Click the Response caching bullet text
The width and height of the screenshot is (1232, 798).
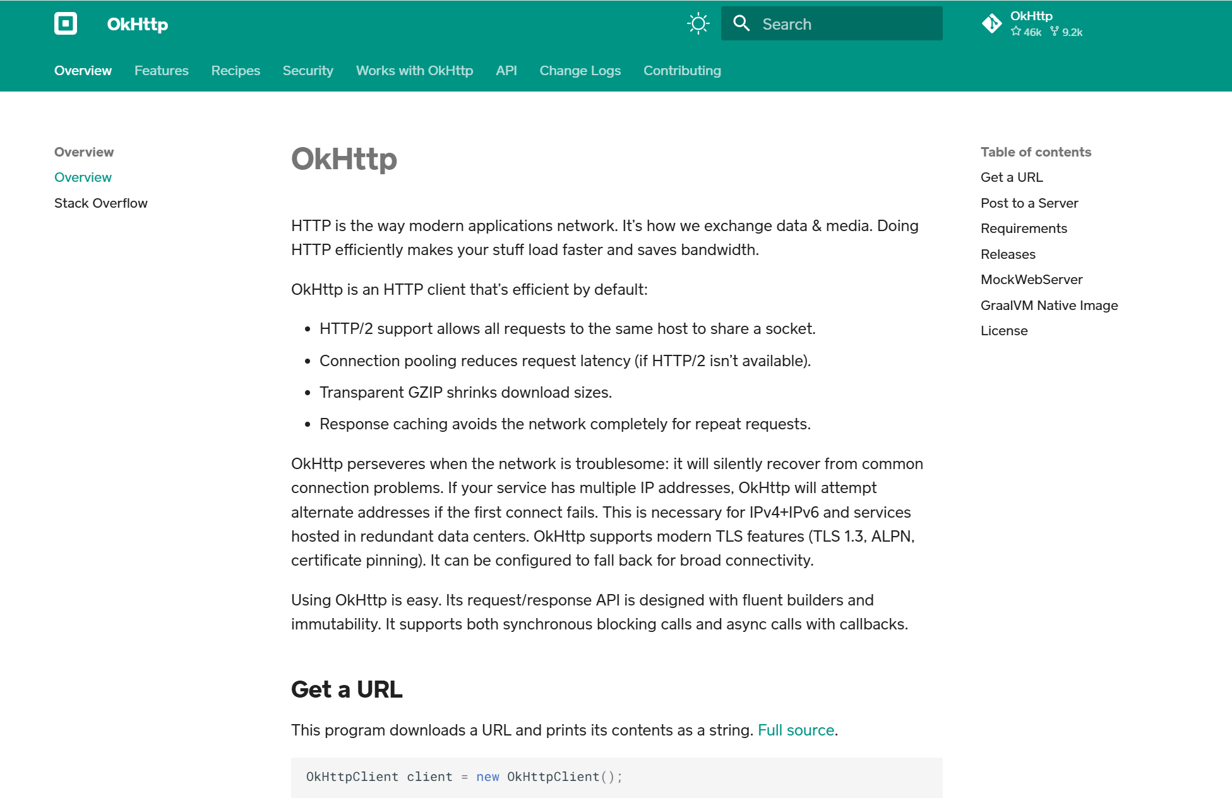565,424
